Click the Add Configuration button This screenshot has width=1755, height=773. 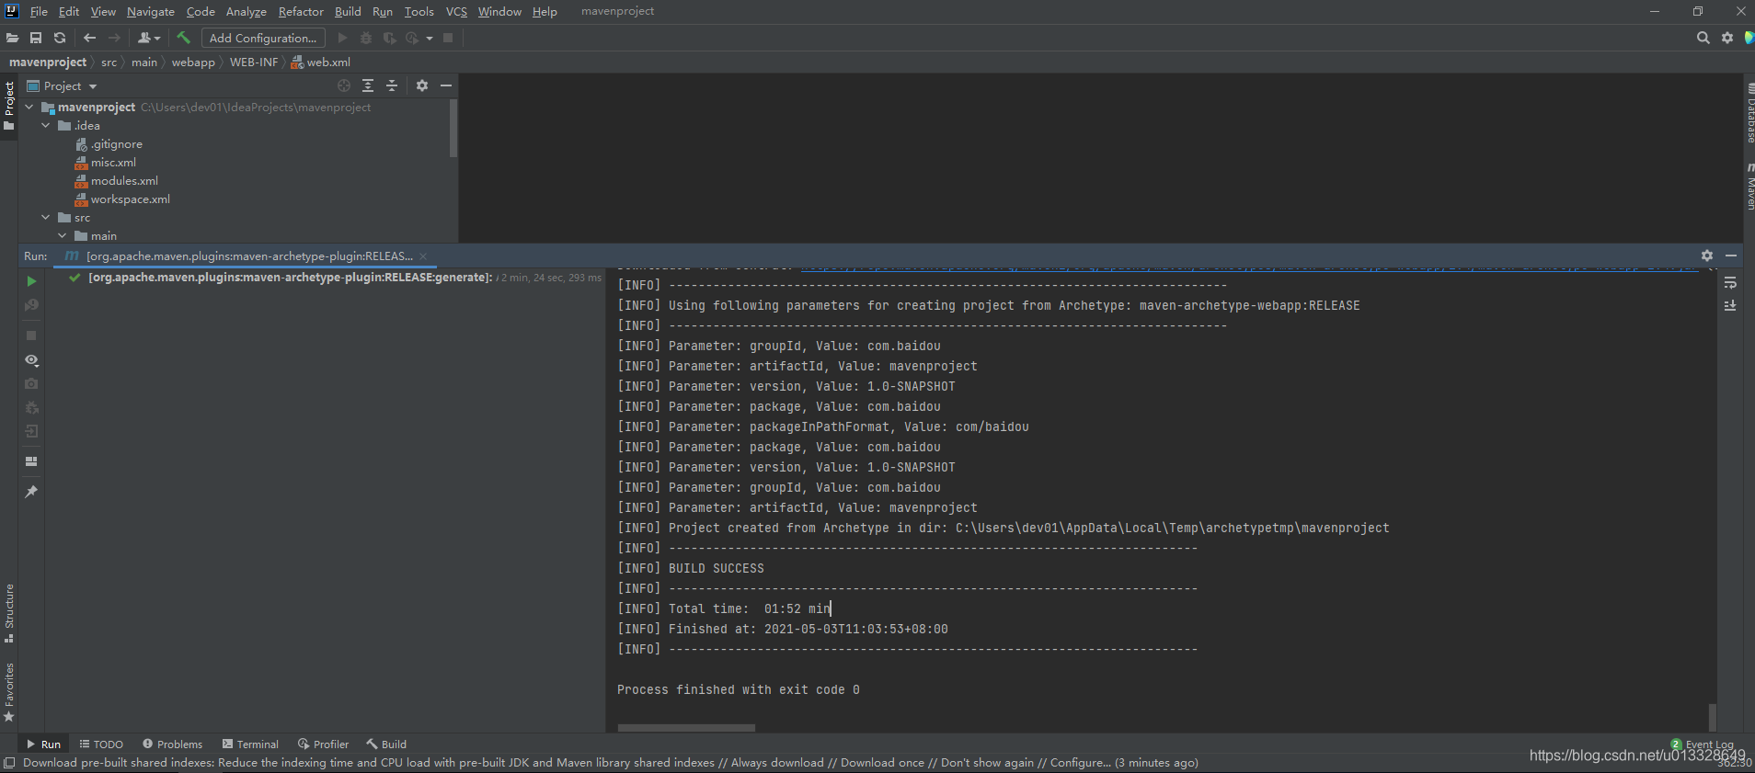(263, 38)
